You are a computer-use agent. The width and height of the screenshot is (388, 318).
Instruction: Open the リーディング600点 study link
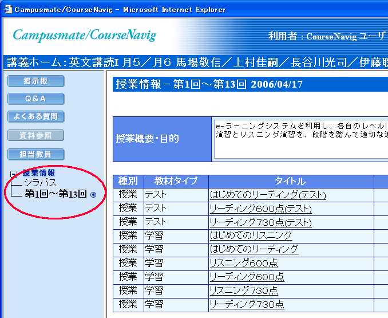click(247, 277)
